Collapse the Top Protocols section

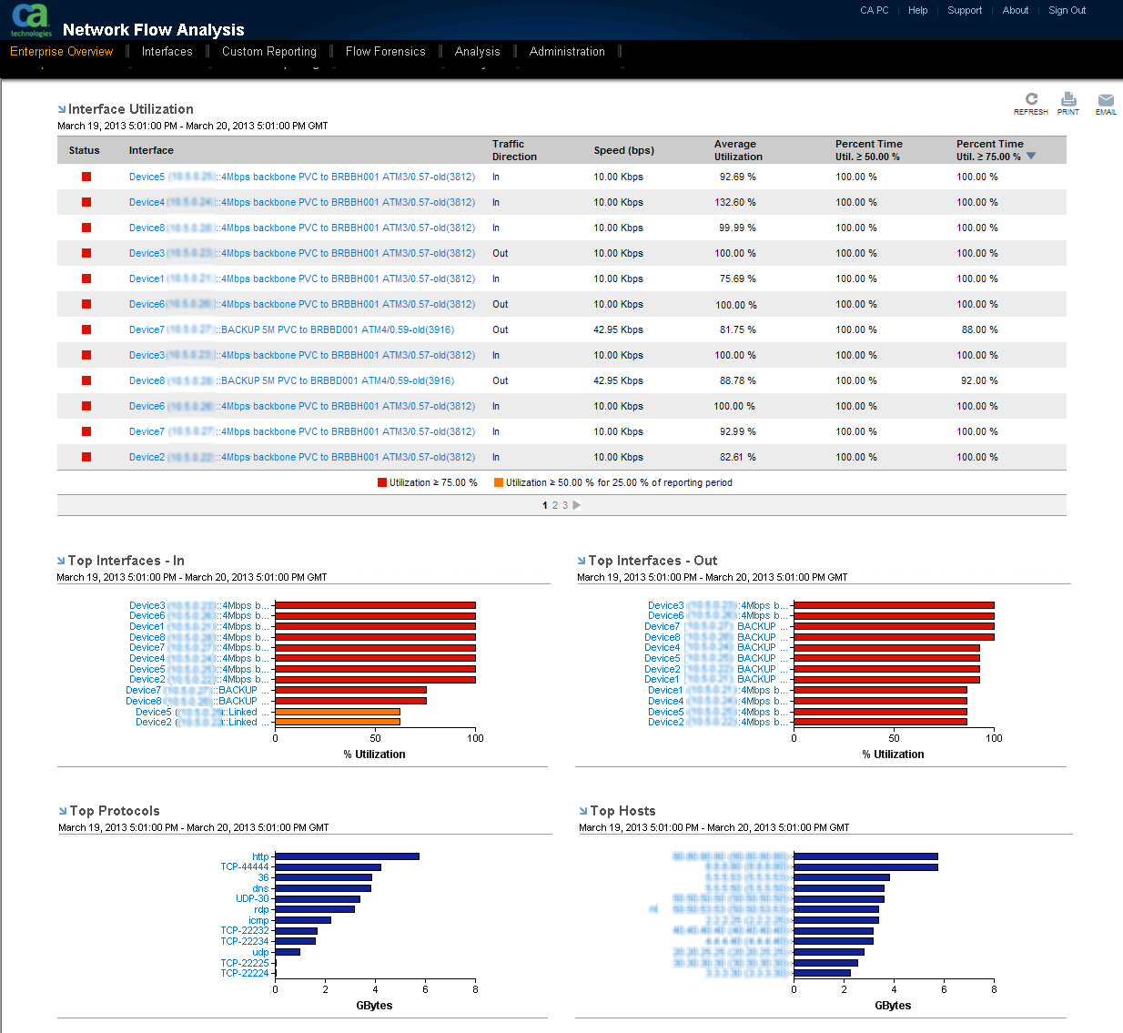click(62, 810)
